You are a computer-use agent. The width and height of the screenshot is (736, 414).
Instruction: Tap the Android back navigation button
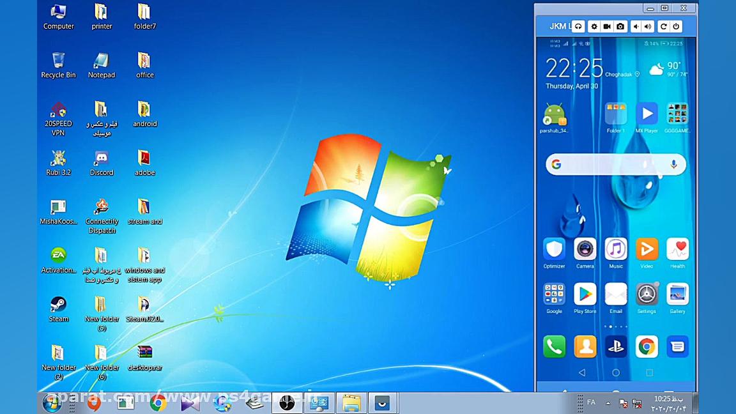[x=582, y=372]
